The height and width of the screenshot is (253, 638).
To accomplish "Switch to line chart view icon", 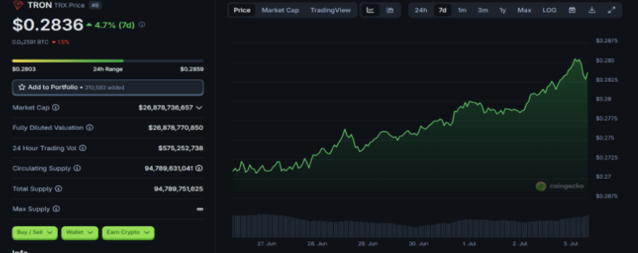I will (370, 10).
